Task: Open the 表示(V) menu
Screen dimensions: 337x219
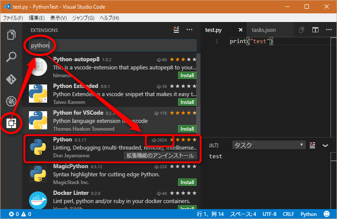Action: [x=58, y=18]
